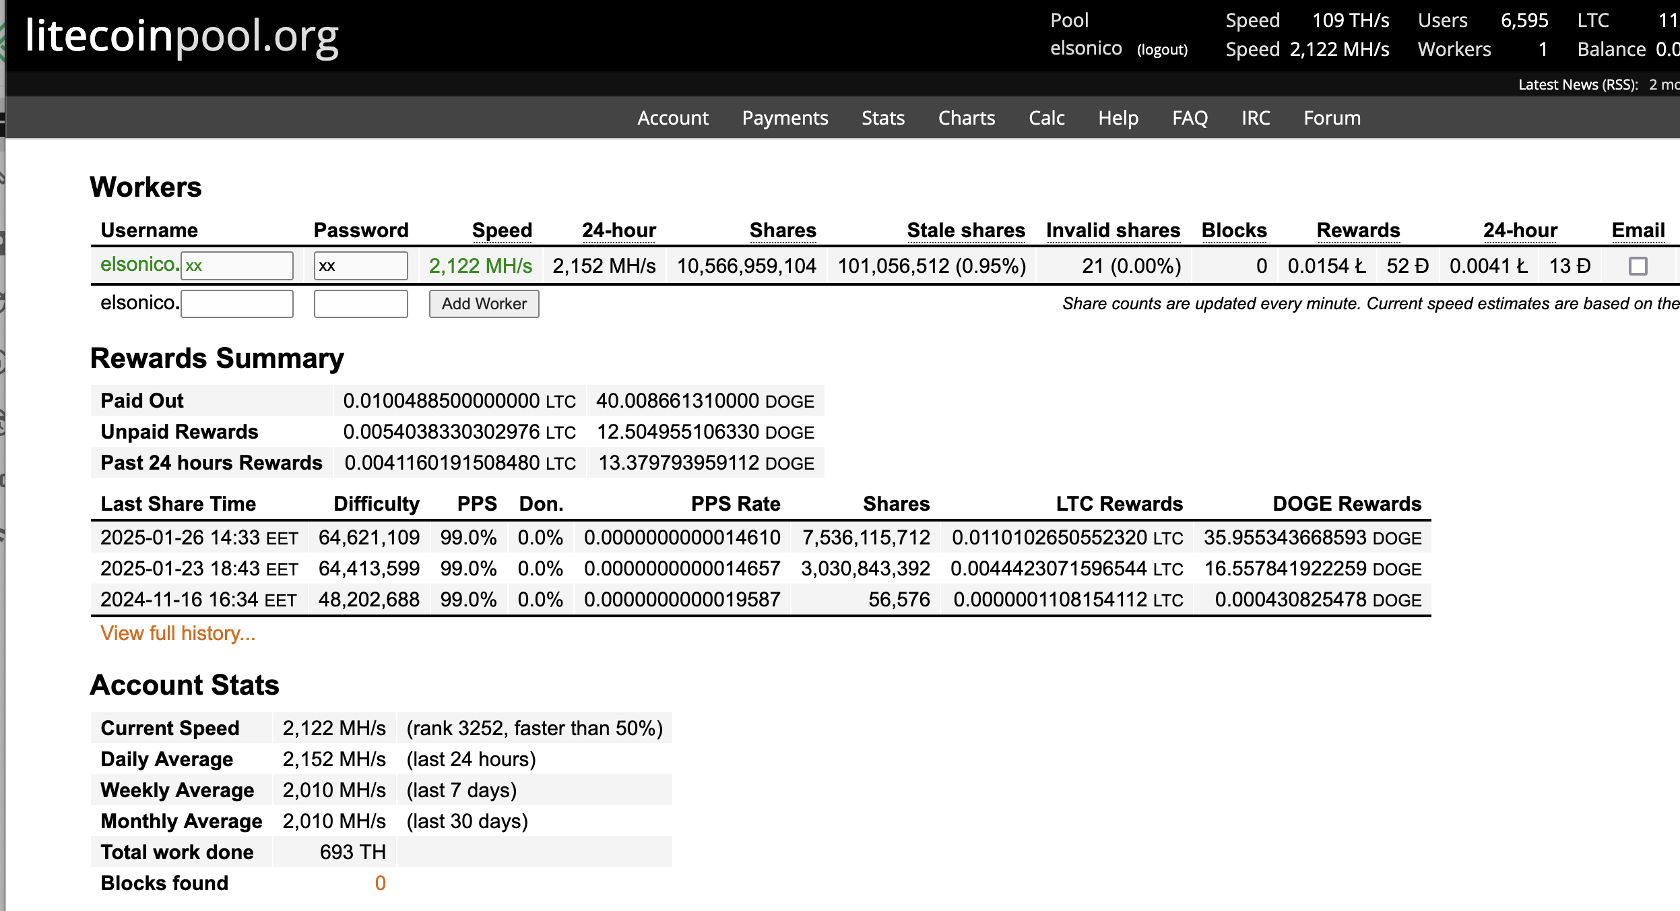
Task: Click the logout link
Action: coord(1162,50)
